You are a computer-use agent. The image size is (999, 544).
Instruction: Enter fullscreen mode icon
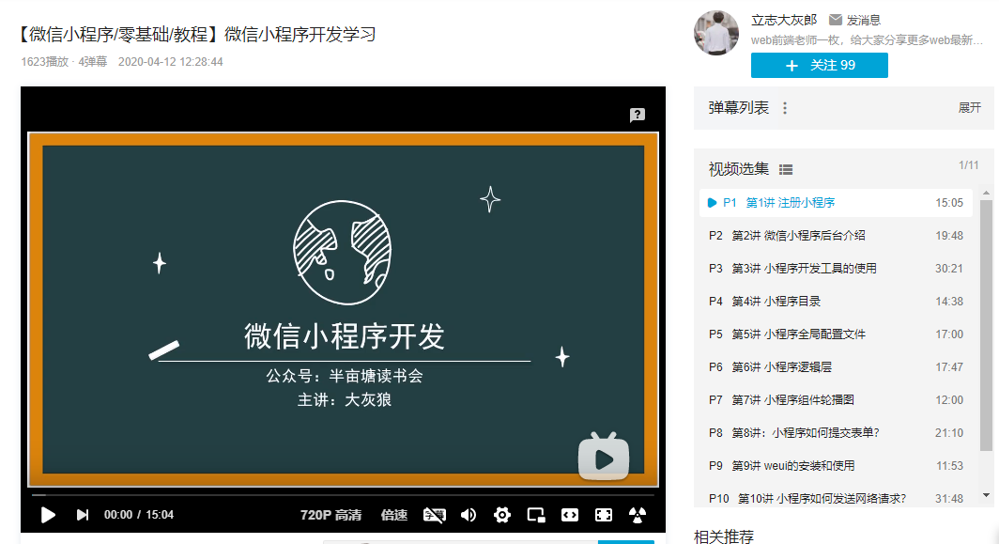[x=604, y=515]
